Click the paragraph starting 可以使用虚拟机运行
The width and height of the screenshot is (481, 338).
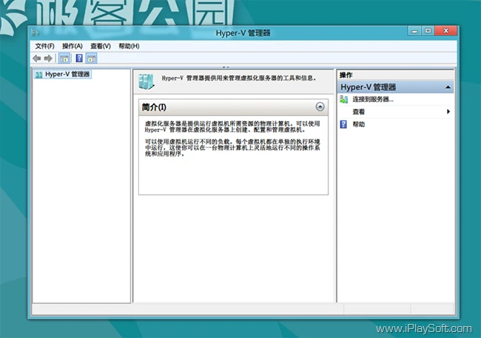tap(232, 148)
